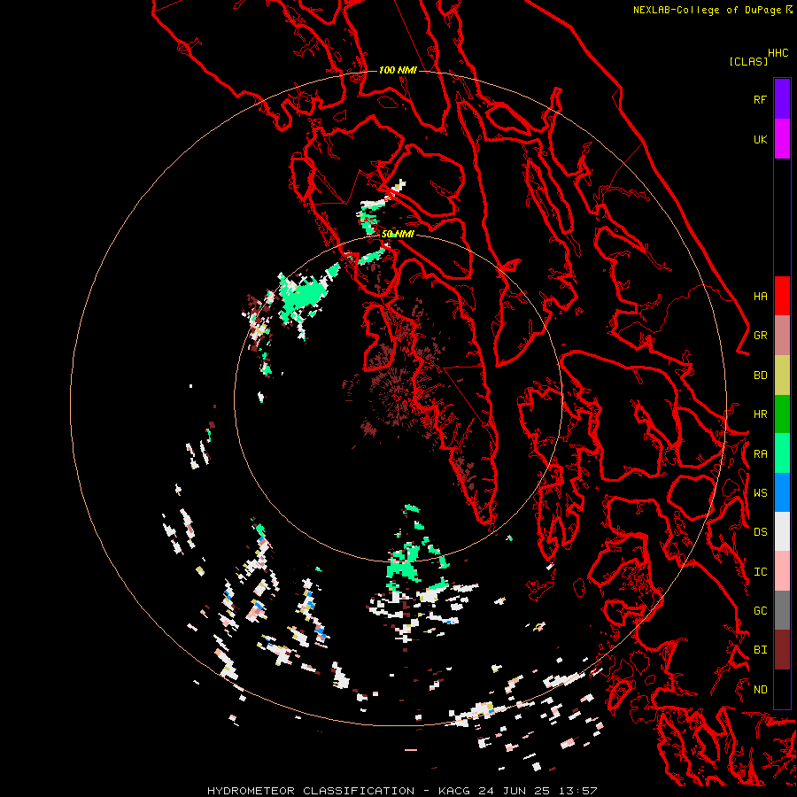Click the UK legend label
The width and height of the screenshot is (797, 797).
tap(760, 139)
